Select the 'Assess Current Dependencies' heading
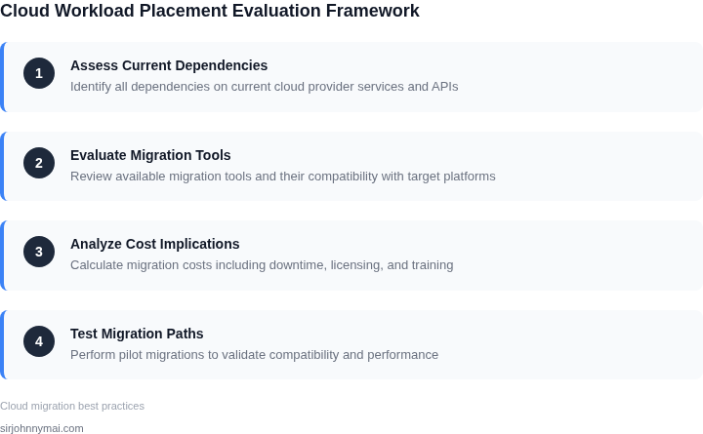This screenshot has width=703, height=434. (169, 65)
